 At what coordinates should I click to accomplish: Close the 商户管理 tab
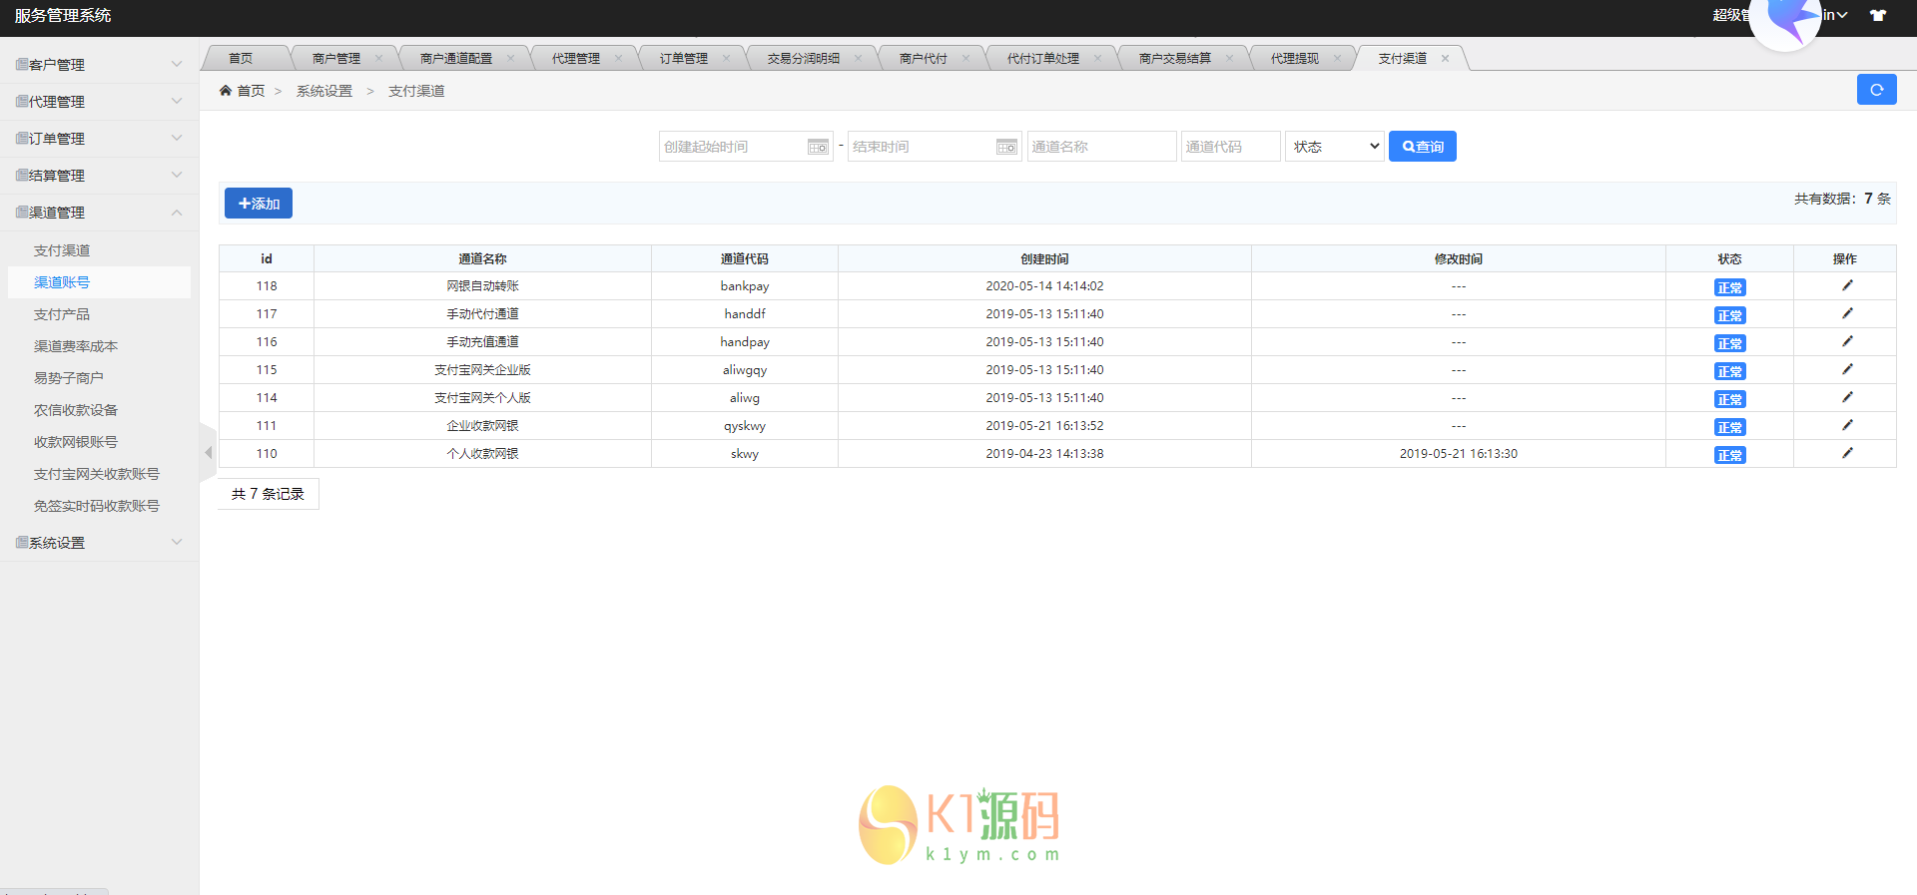tap(378, 58)
